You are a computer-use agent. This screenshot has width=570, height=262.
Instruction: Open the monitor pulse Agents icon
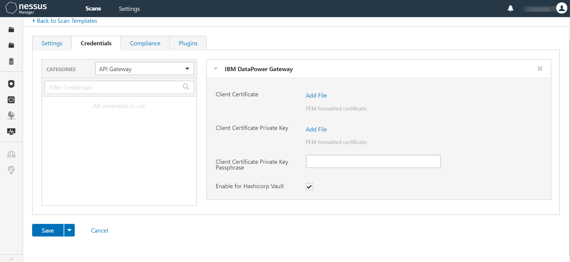click(x=11, y=131)
